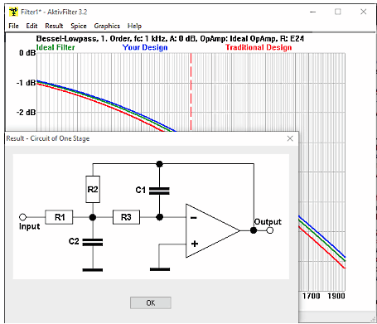Click the Your Design legend label
This screenshot has width=377, height=324.
(145, 47)
